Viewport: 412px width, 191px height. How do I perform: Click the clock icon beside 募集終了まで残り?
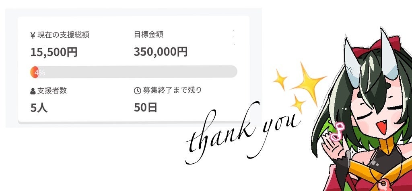pyautogui.click(x=137, y=91)
